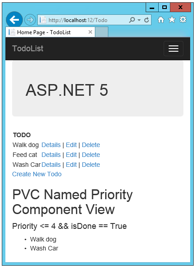Refresh the page with reload icon
The image size is (196, 268).
coord(147,20)
